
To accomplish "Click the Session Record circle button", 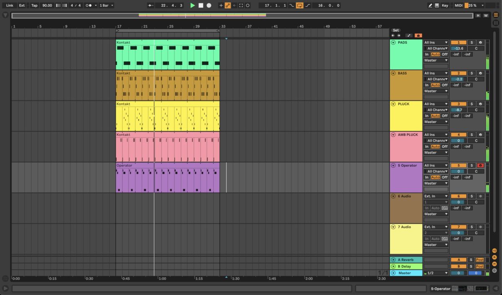I will tap(248, 5).
